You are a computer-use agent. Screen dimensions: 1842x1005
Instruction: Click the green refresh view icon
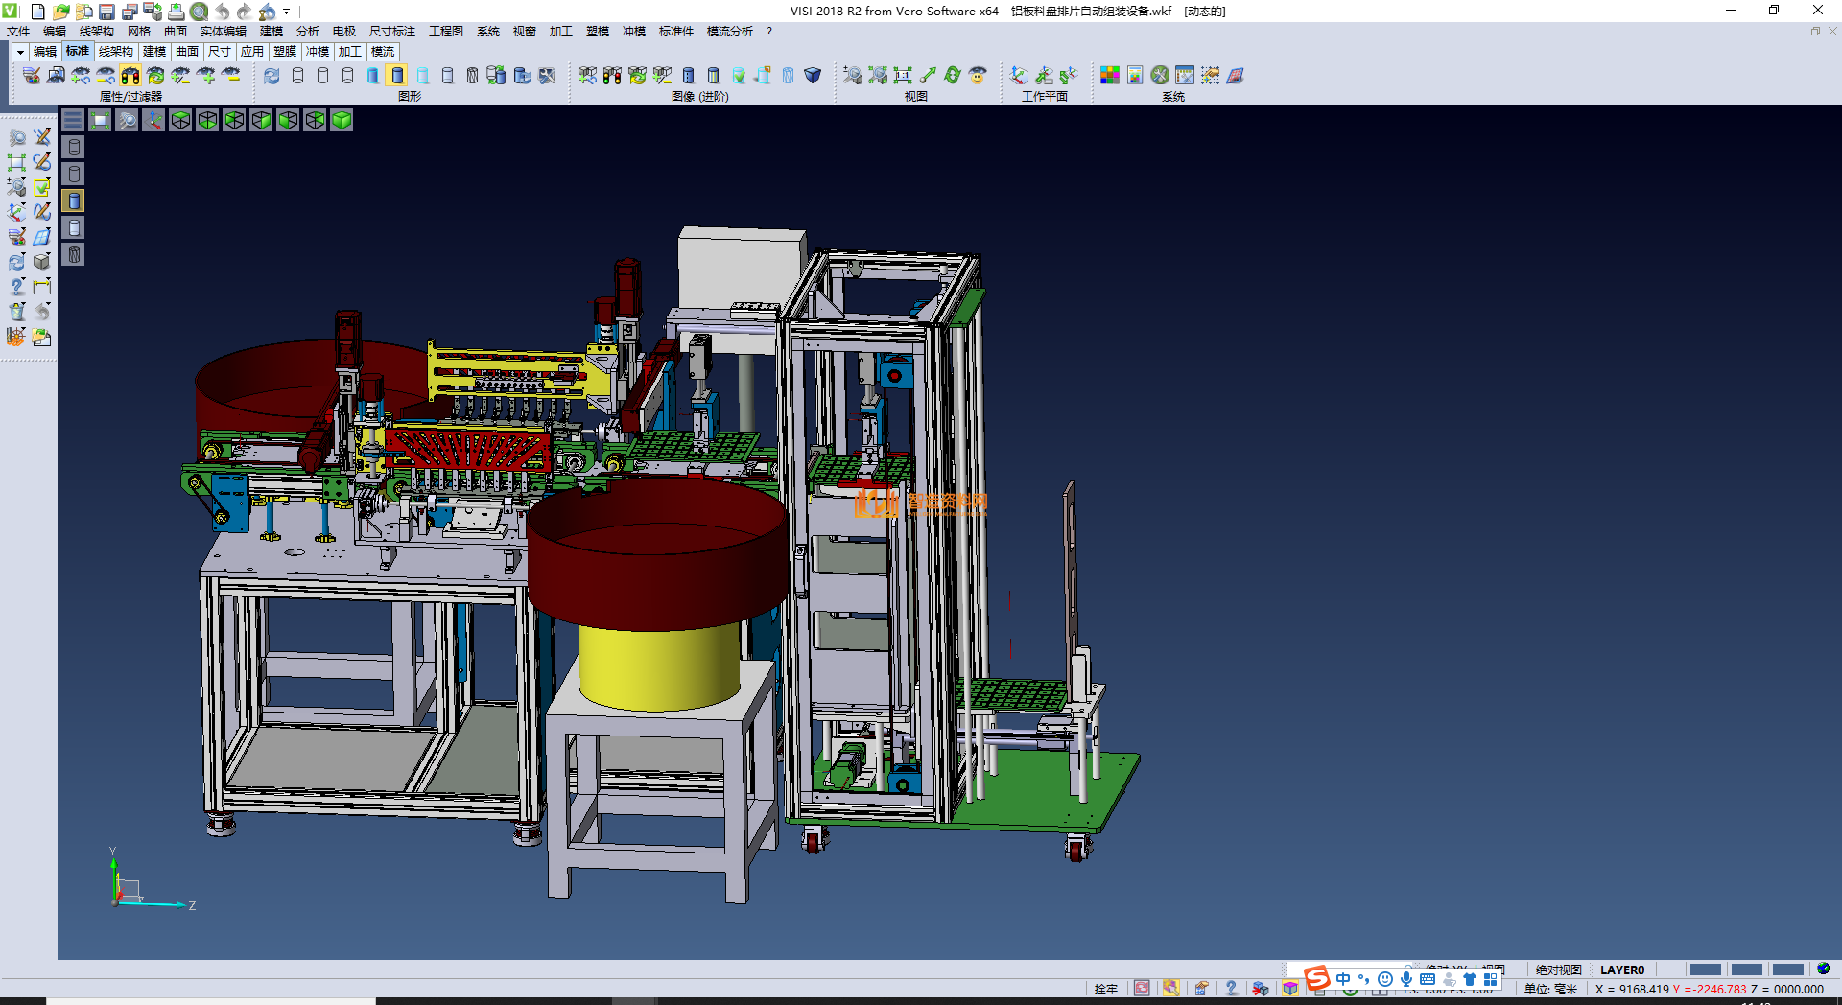(953, 76)
